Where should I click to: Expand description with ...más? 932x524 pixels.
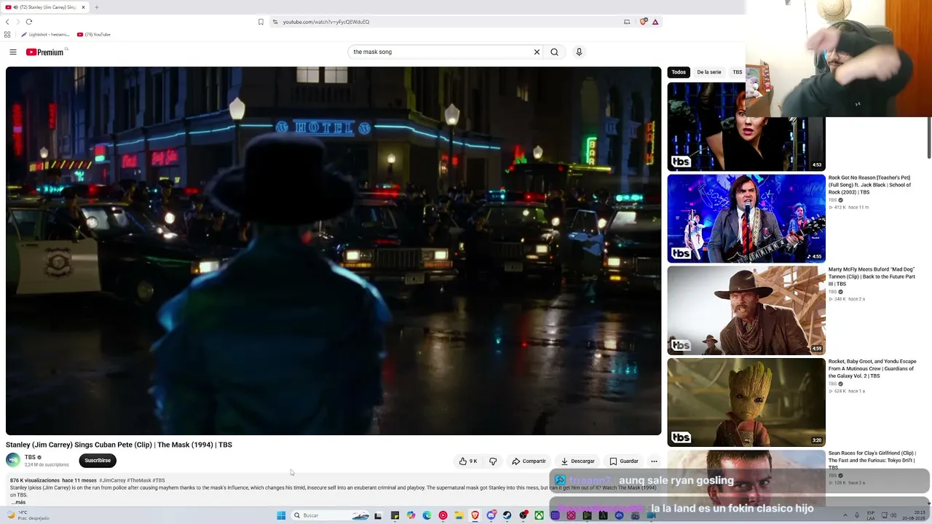pyautogui.click(x=18, y=502)
